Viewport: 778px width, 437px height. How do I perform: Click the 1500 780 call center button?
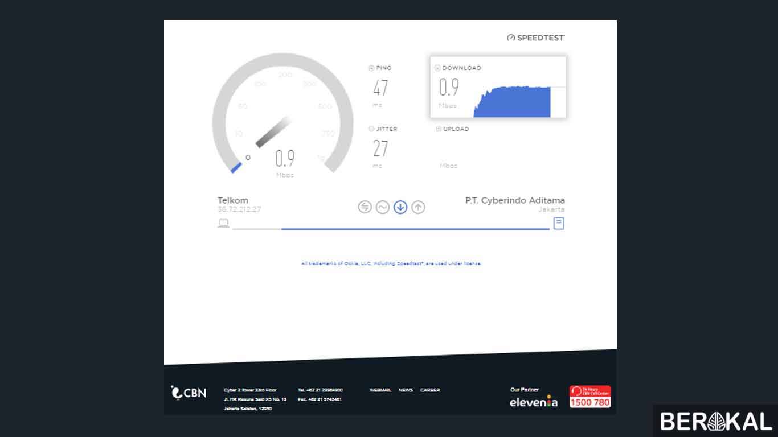(590, 401)
